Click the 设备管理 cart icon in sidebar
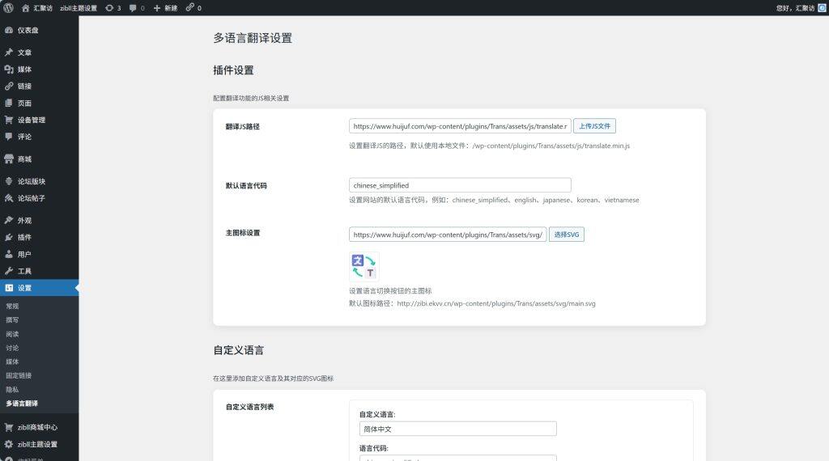 tap(9, 120)
